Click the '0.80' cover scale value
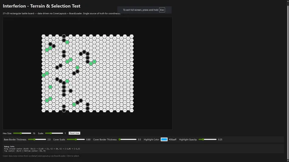This screenshot has width=289, height=162. coord(88,140)
